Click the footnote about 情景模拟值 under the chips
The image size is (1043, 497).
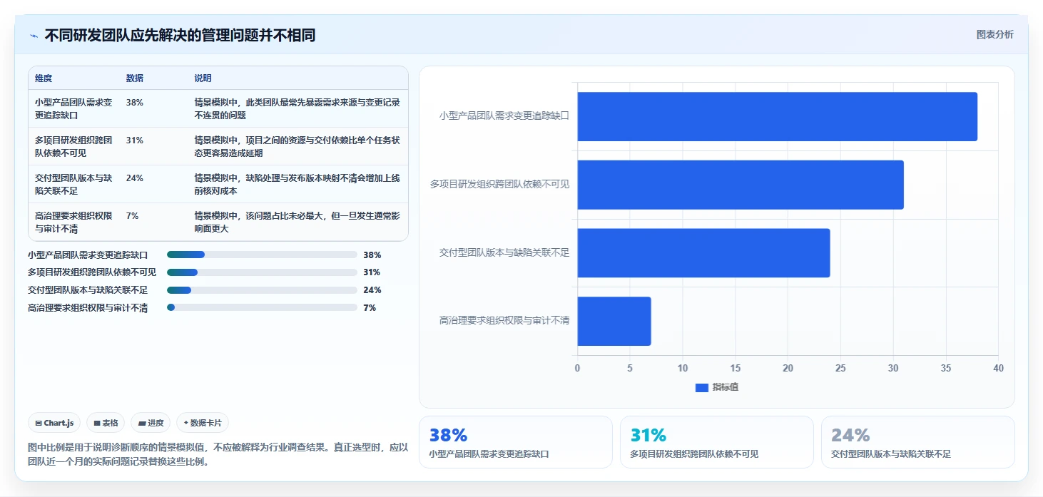(218, 454)
